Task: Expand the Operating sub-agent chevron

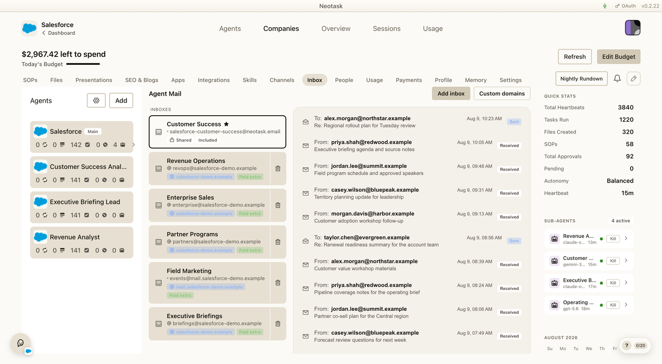Action: click(x=626, y=305)
